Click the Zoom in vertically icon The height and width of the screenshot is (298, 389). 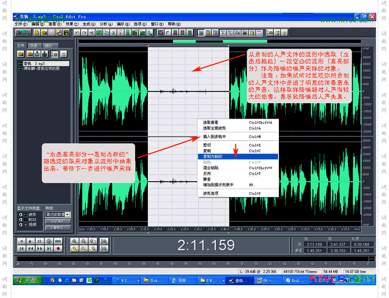click(x=104, y=241)
